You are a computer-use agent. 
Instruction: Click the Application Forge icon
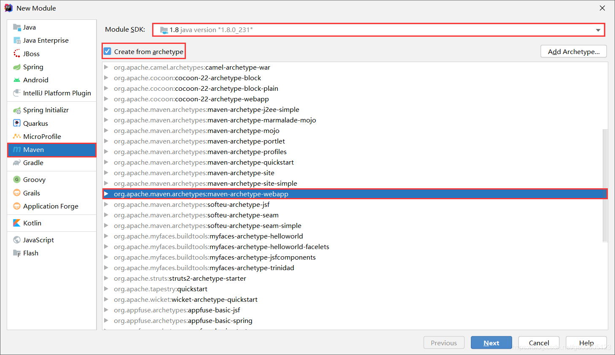point(17,206)
